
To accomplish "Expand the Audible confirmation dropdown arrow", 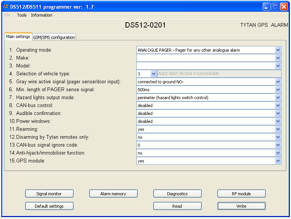I will tap(278, 113).
